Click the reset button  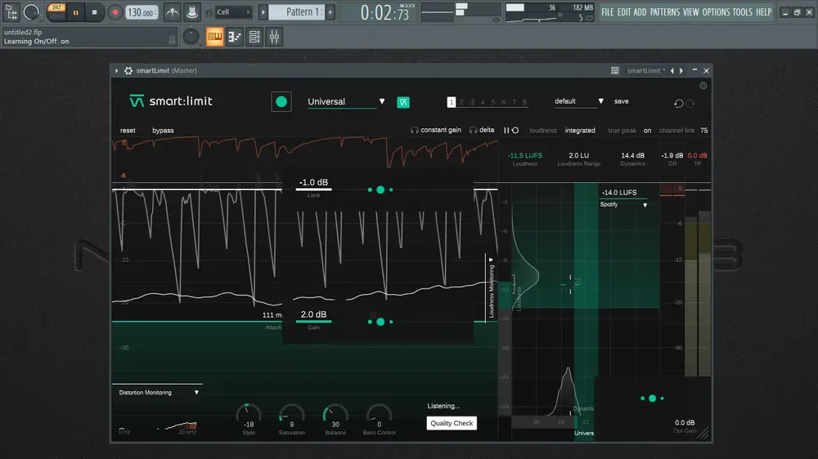(128, 131)
